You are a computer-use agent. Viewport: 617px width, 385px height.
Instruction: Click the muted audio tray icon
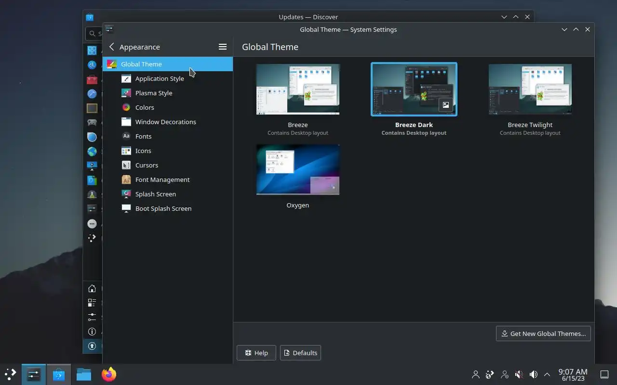click(x=519, y=374)
